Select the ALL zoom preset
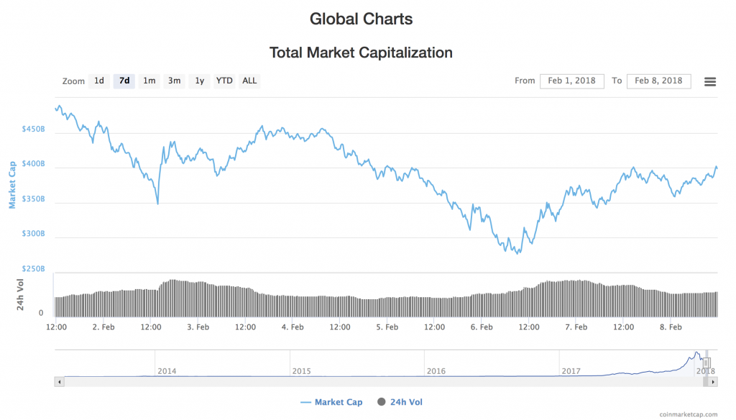 point(249,81)
